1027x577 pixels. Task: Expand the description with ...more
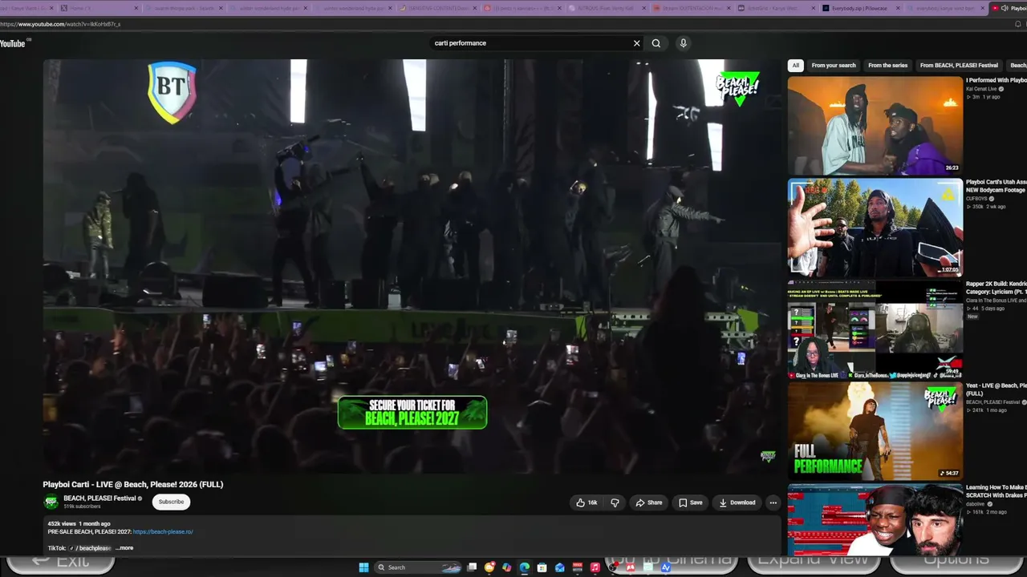pos(124,548)
